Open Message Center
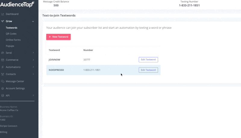The image size is (241, 138). pos(15,81)
